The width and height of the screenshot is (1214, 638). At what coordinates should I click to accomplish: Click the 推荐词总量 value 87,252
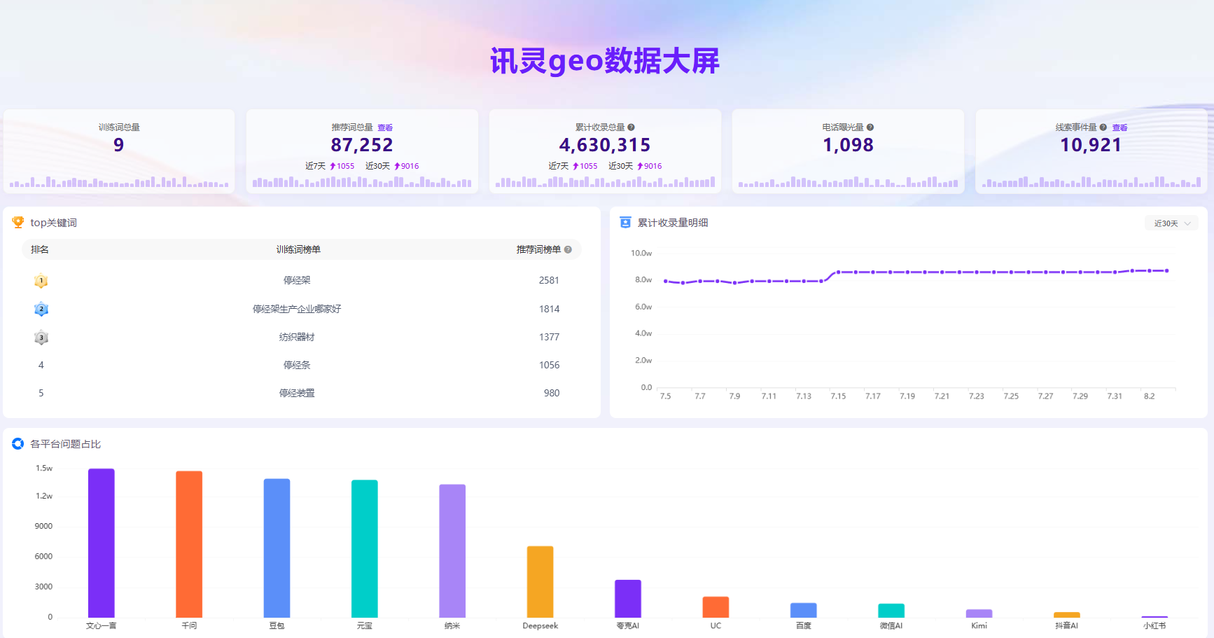[362, 145]
